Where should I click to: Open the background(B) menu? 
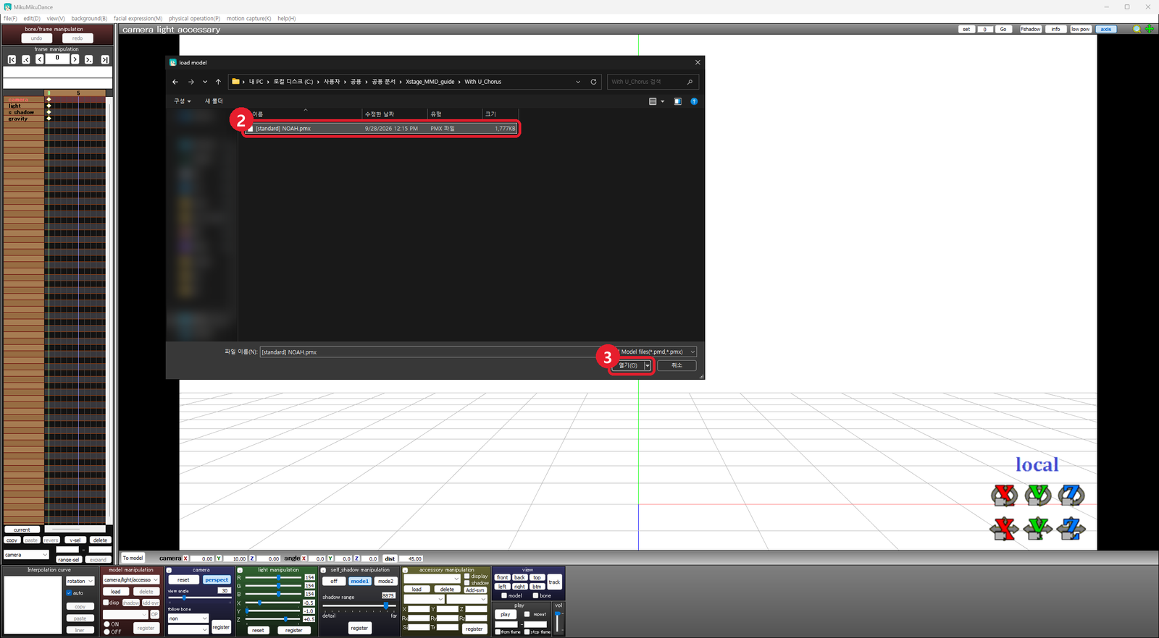[x=89, y=18]
